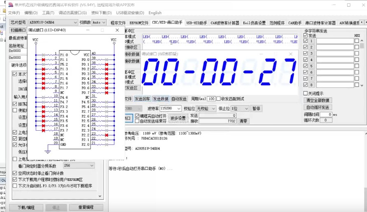Toggle send checkbox for string row 1

click(x=306, y=41)
